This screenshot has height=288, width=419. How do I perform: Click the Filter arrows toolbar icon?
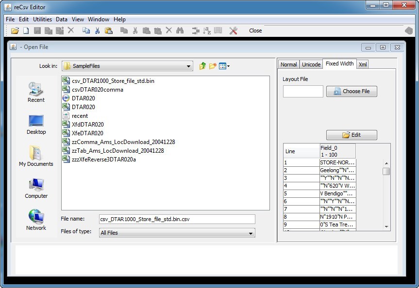(195, 31)
